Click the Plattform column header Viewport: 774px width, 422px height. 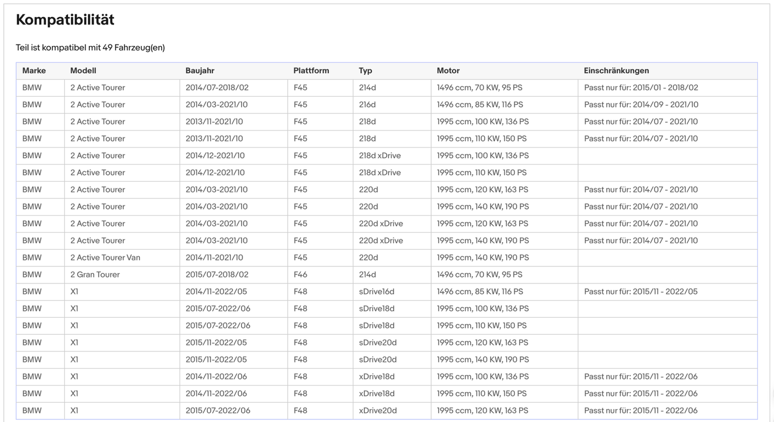click(x=311, y=71)
